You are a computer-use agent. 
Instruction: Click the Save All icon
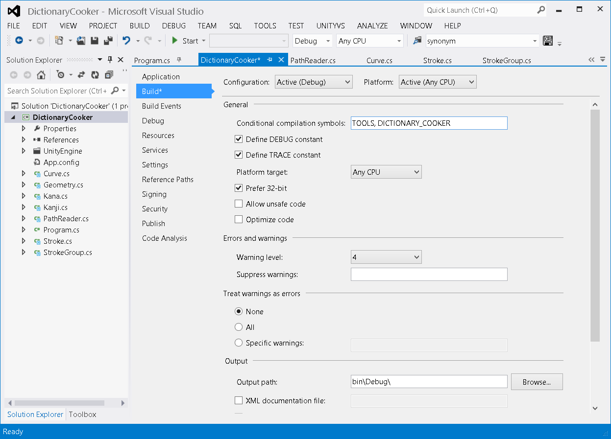coord(108,41)
